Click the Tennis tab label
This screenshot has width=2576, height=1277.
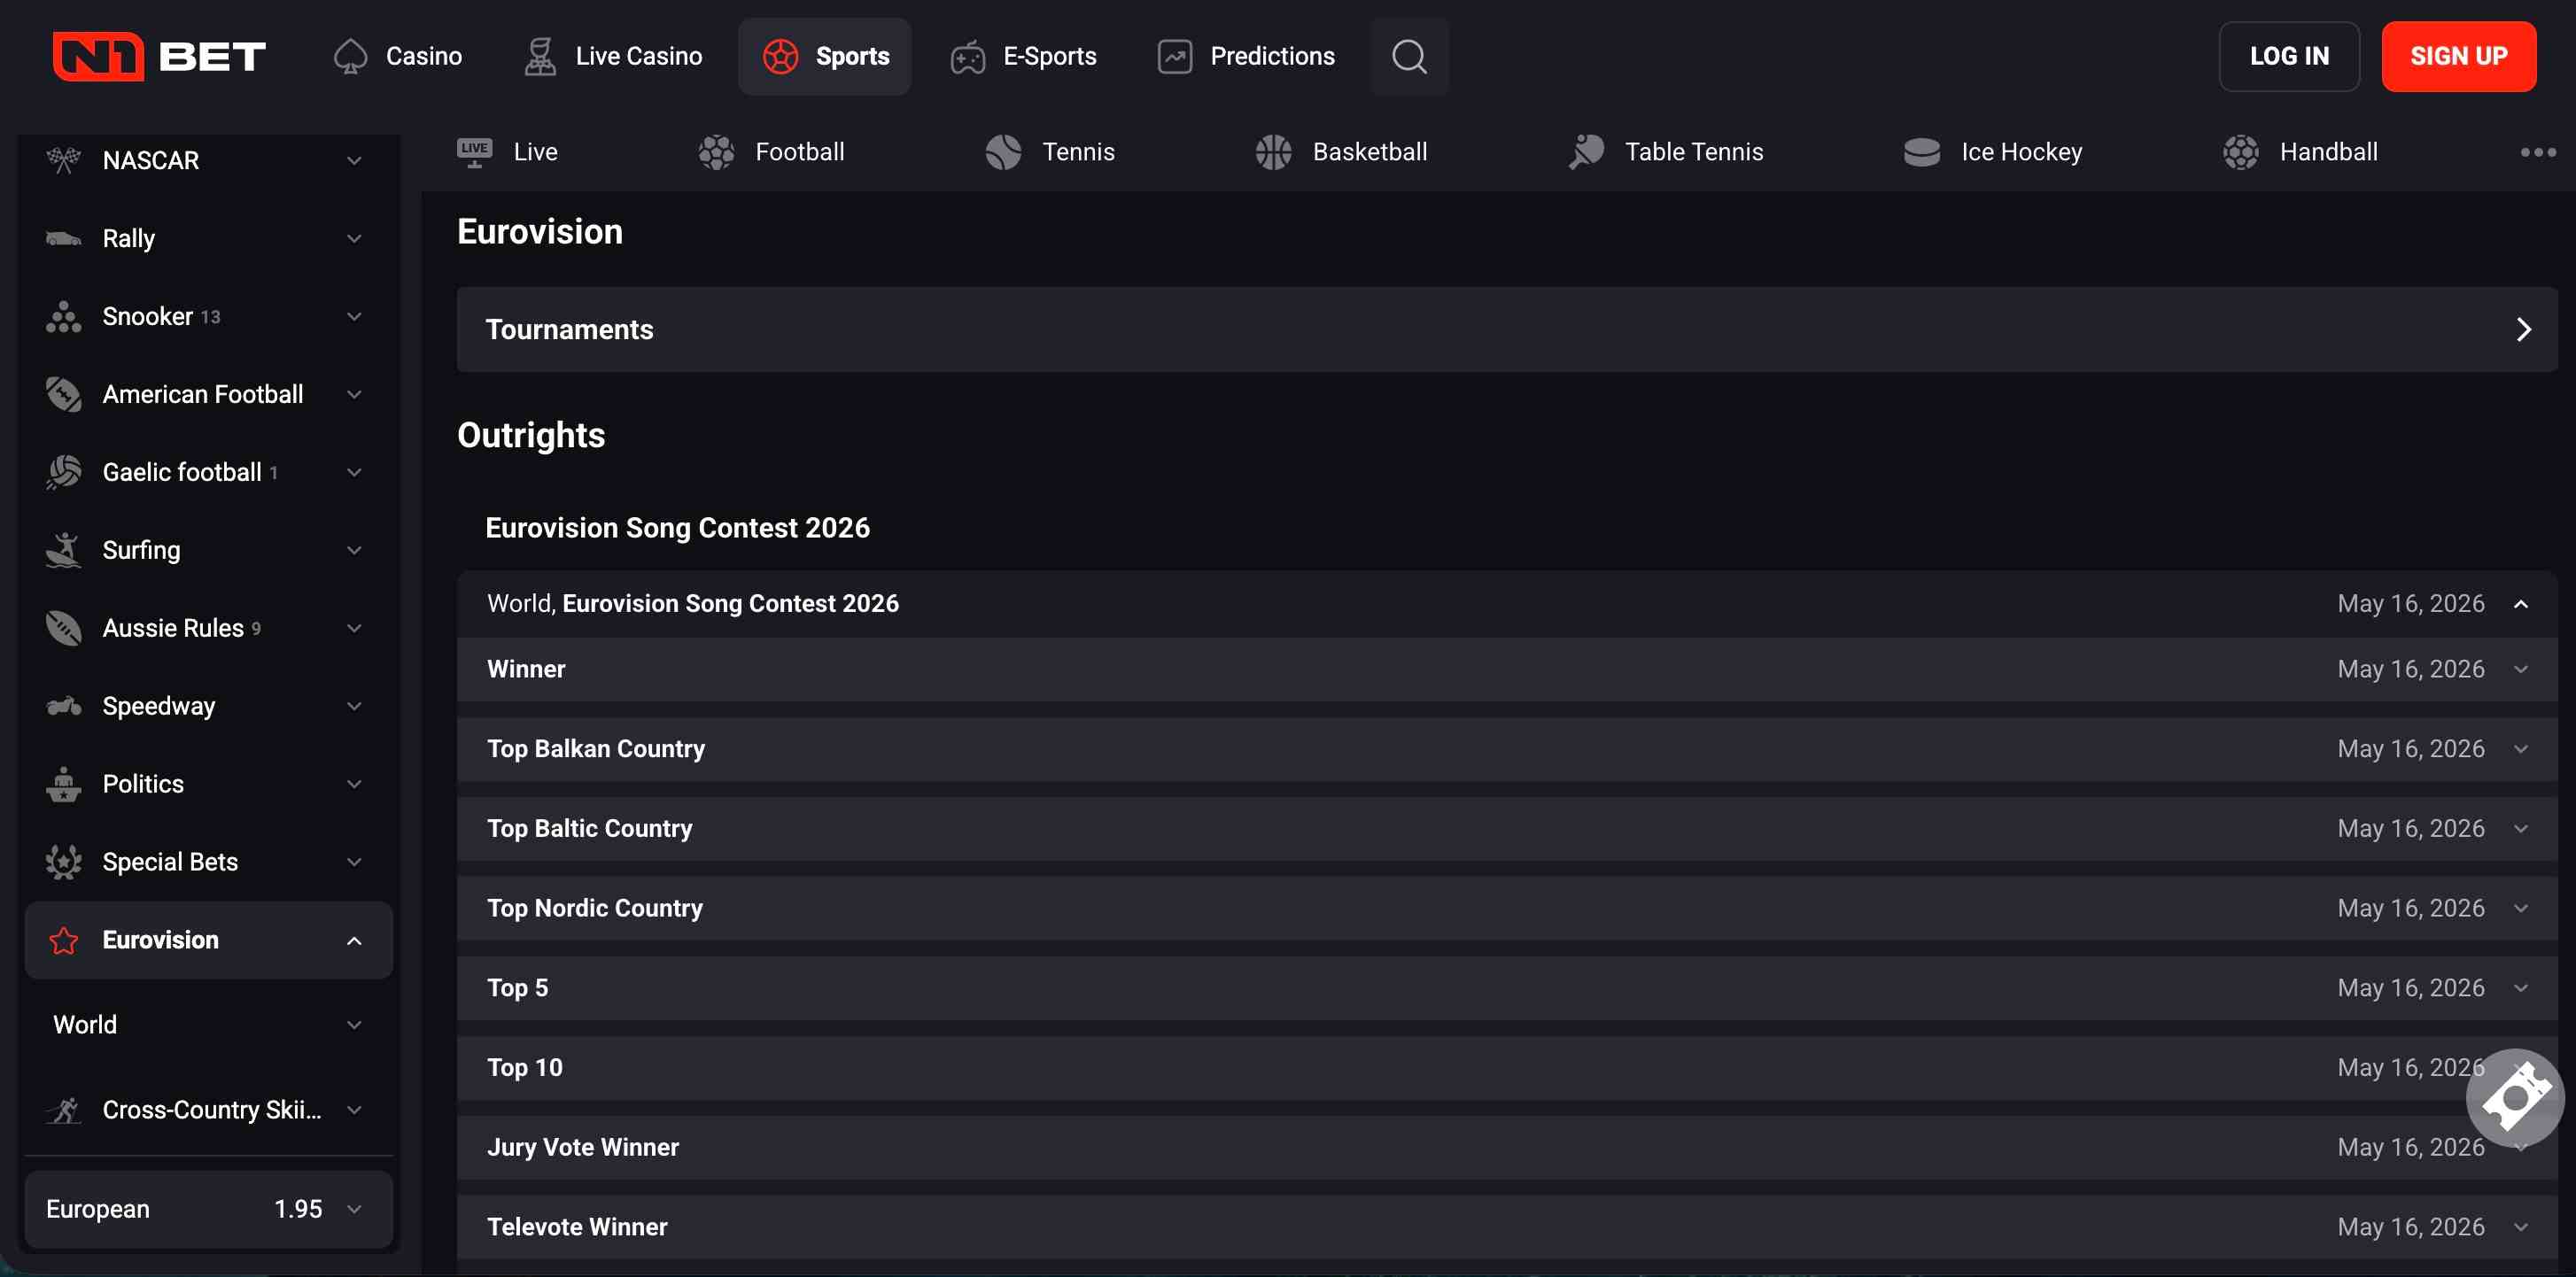pos(1078,152)
